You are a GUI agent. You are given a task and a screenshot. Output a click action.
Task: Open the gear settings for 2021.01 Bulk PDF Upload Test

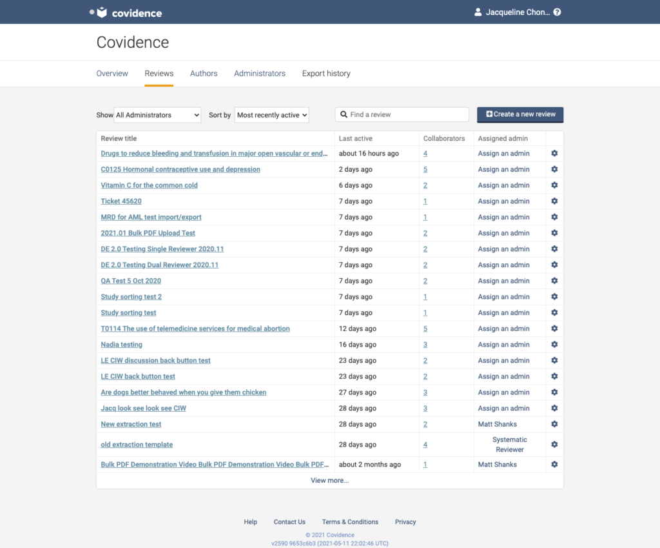point(554,232)
